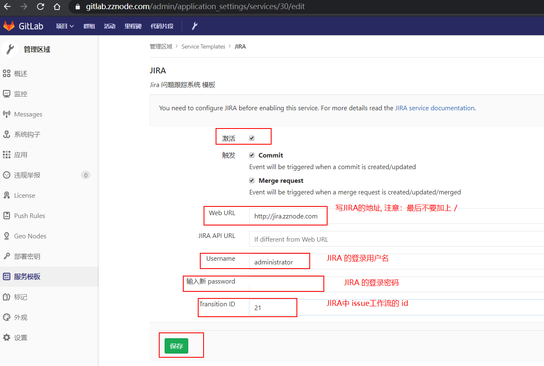The height and width of the screenshot is (366, 544).
Task: Click the 输入新 password input field
Action: (396, 284)
